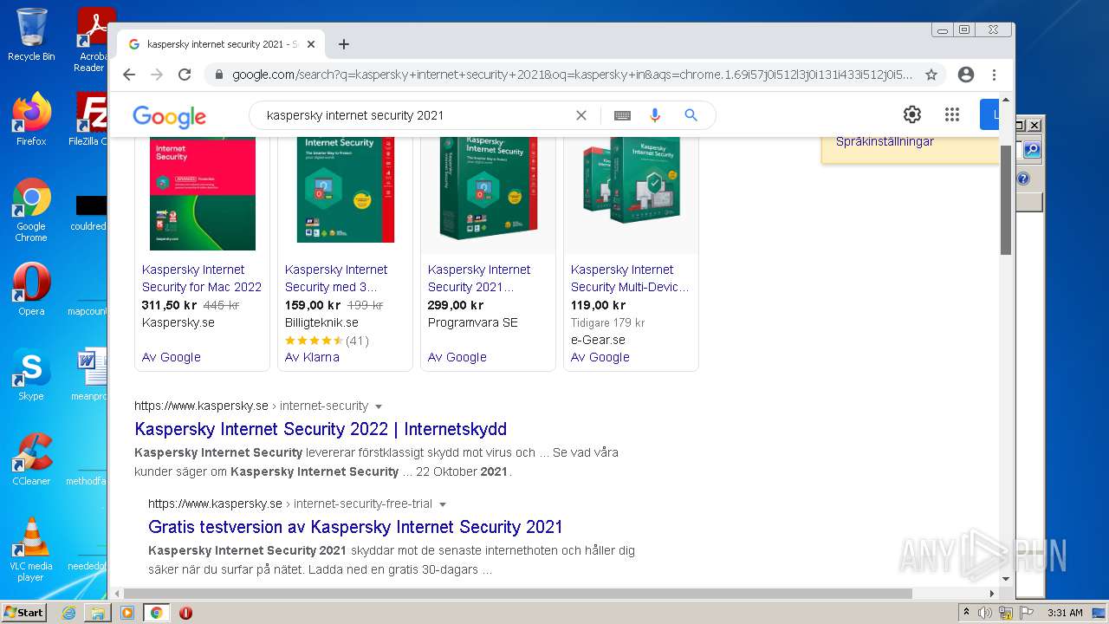Open the Google apps grid
Image resolution: width=1109 pixels, height=624 pixels.
coord(952,114)
